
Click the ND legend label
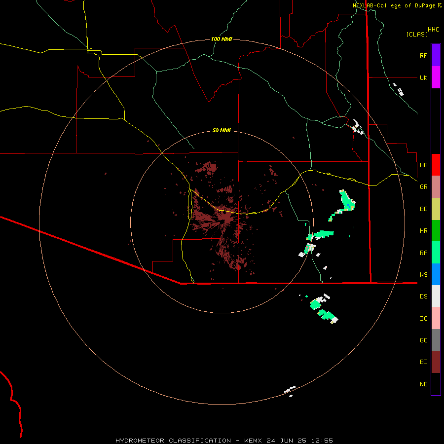[423, 384]
